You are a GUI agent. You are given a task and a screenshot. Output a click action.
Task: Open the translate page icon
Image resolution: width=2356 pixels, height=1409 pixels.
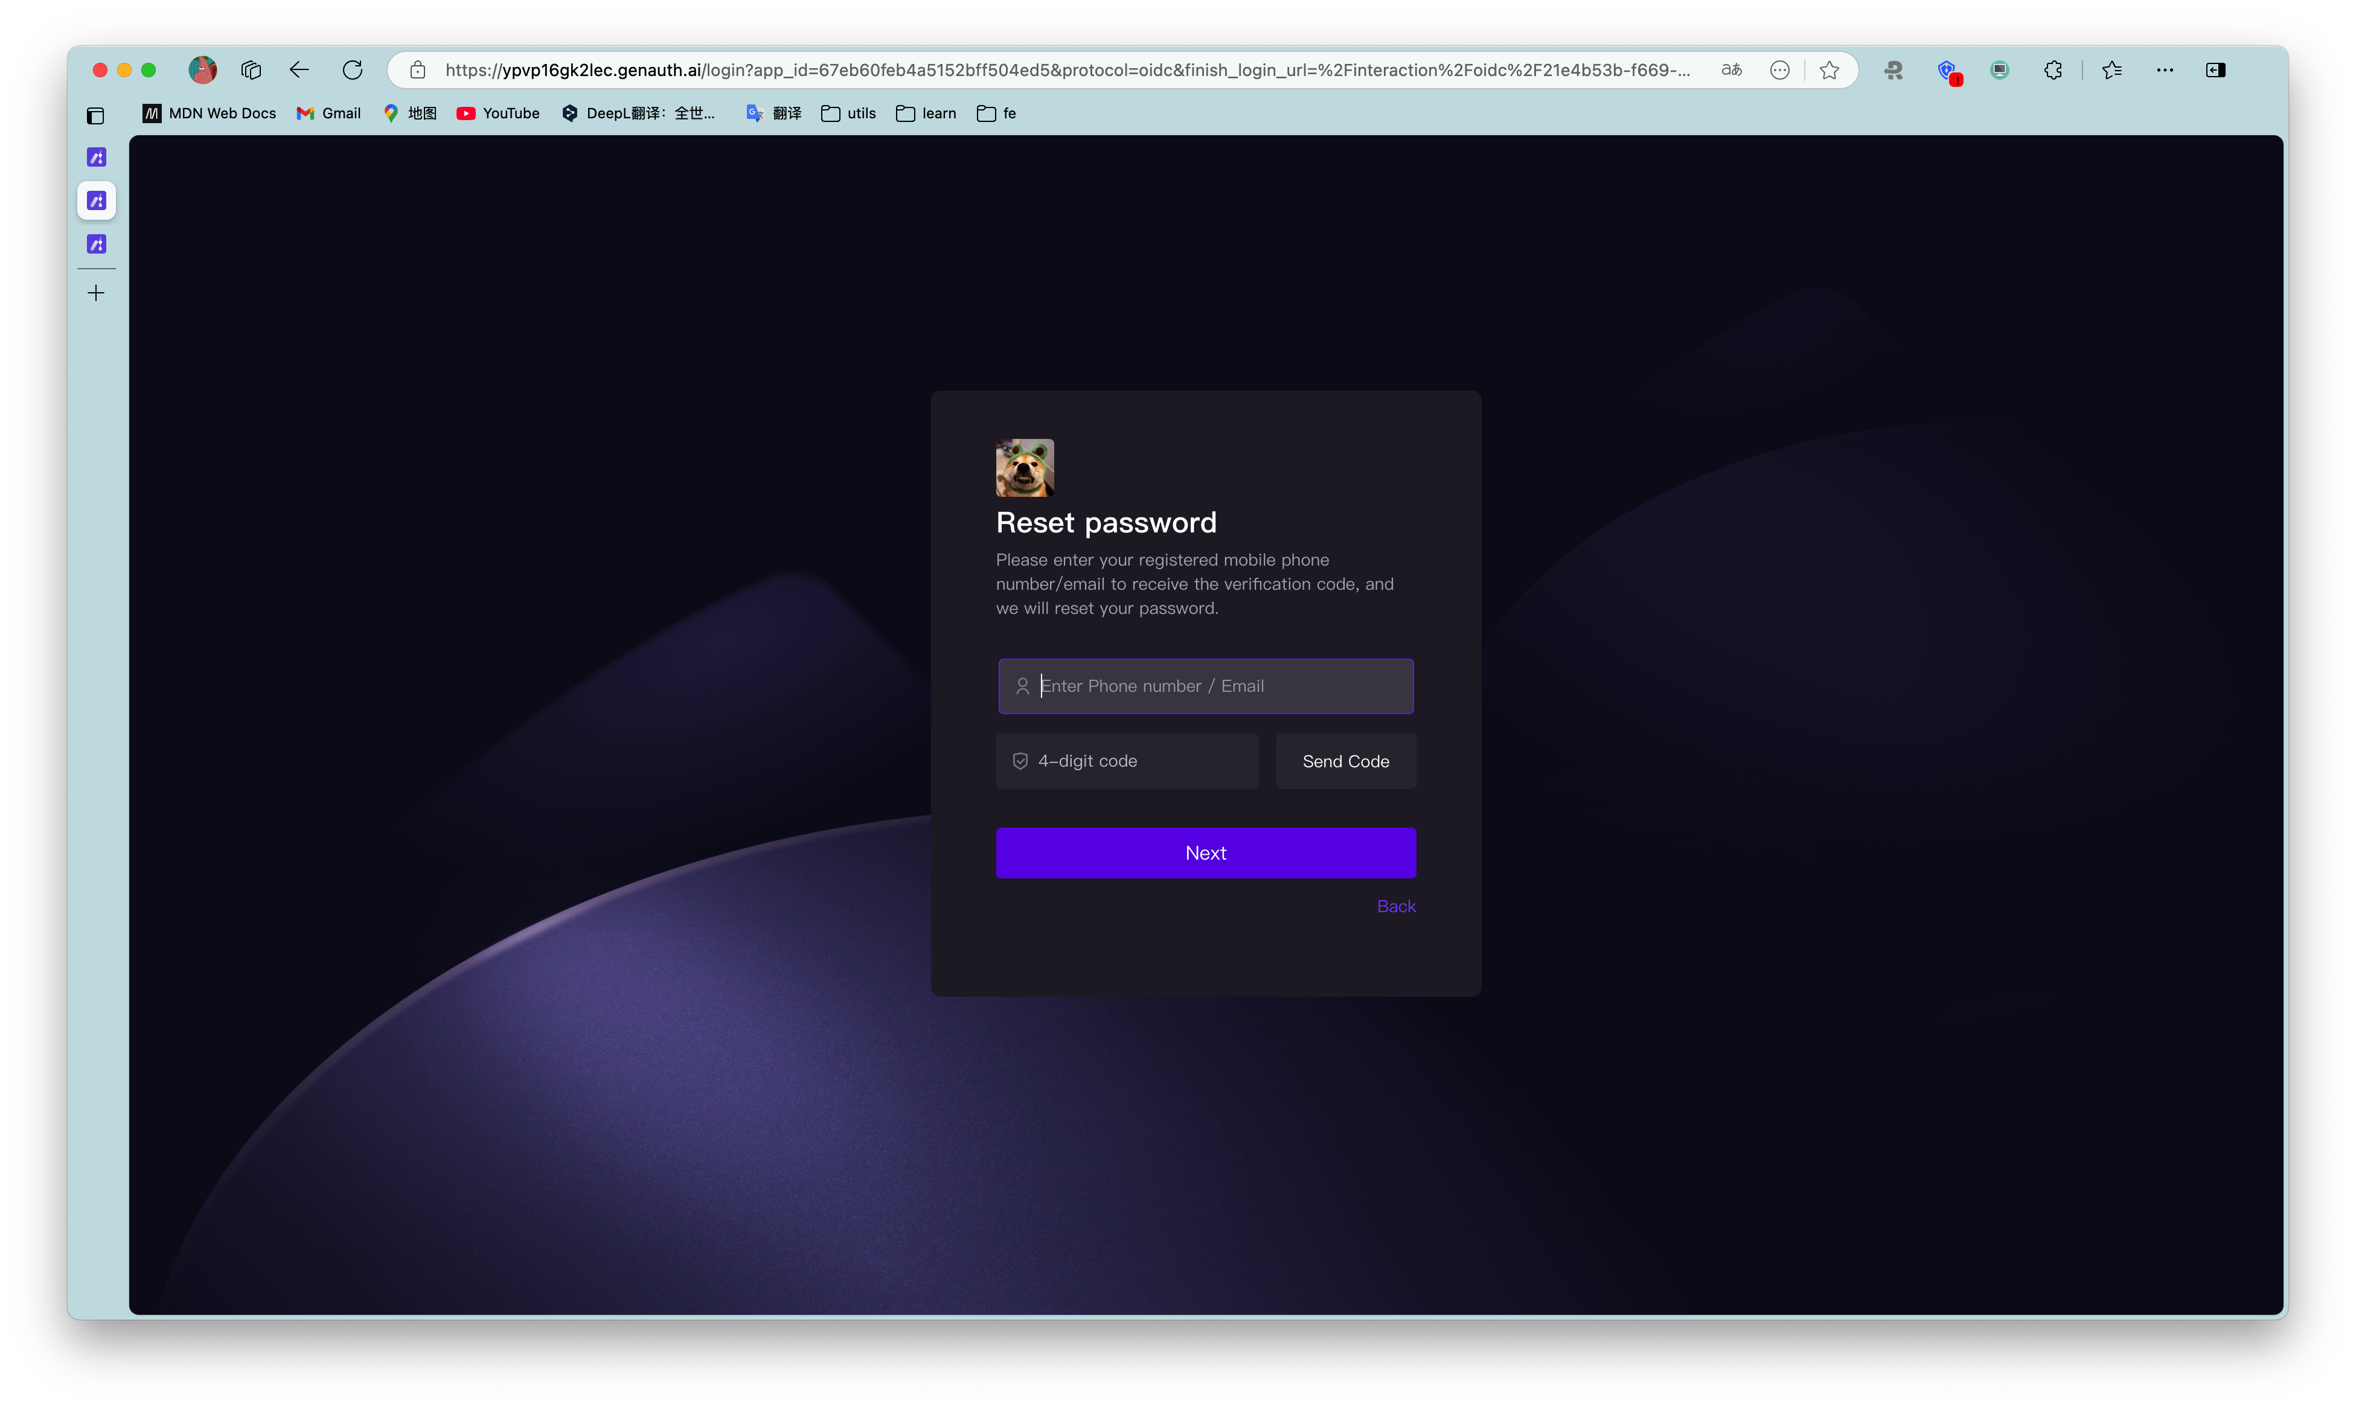[x=1731, y=69]
